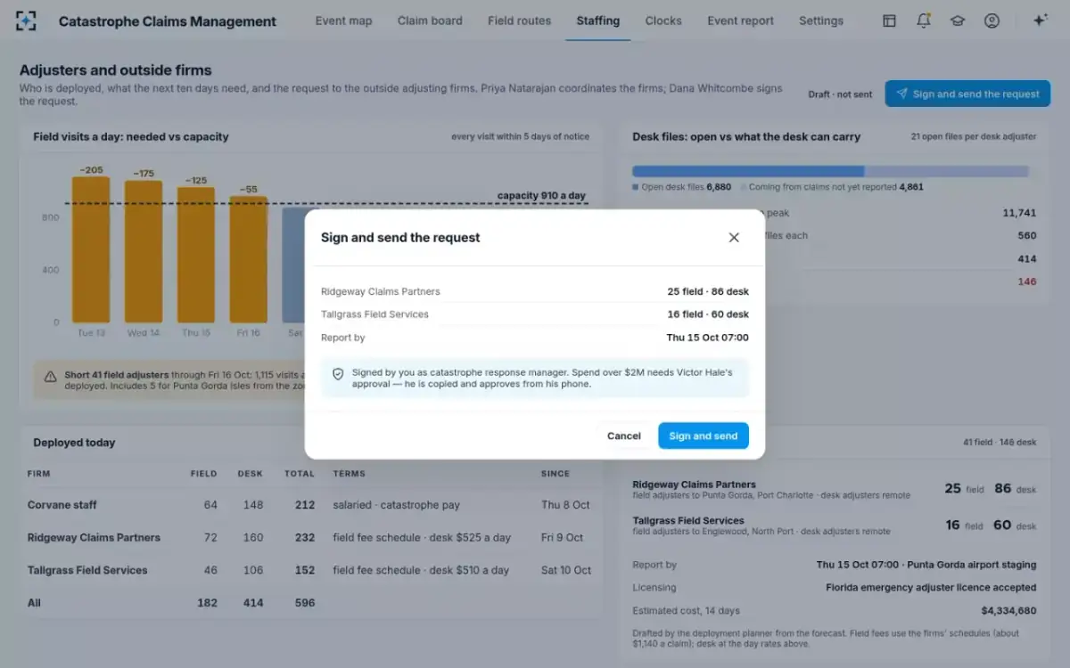Click the Wed 14 chart bar
The width and height of the screenshot is (1070, 668).
(144, 252)
